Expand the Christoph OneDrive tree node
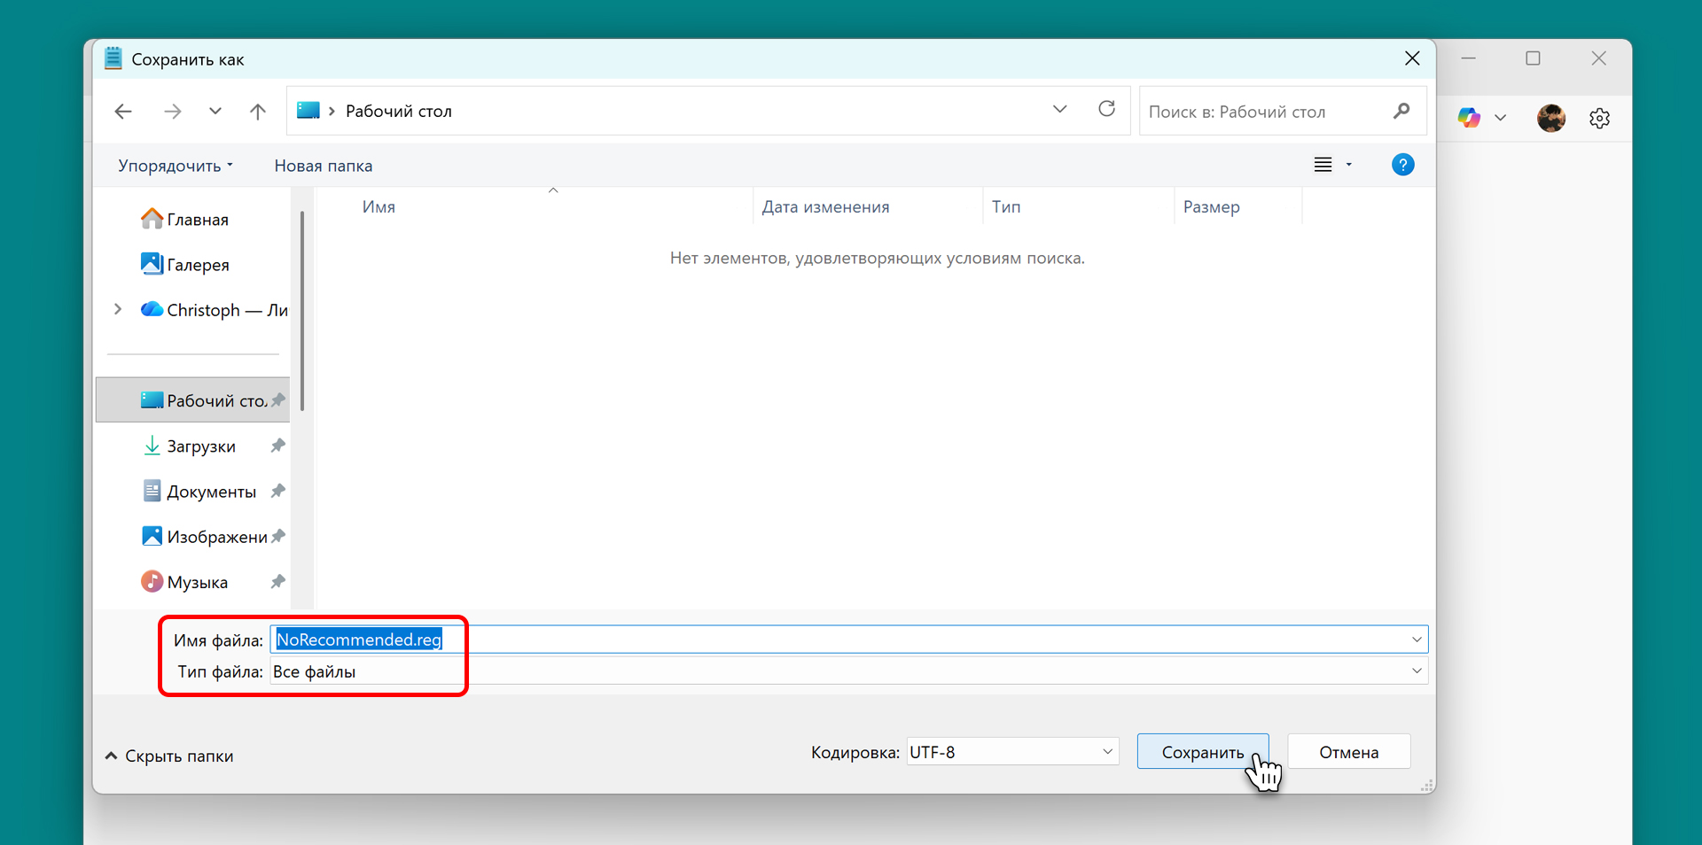The height and width of the screenshot is (845, 1702). coord(118,309)
